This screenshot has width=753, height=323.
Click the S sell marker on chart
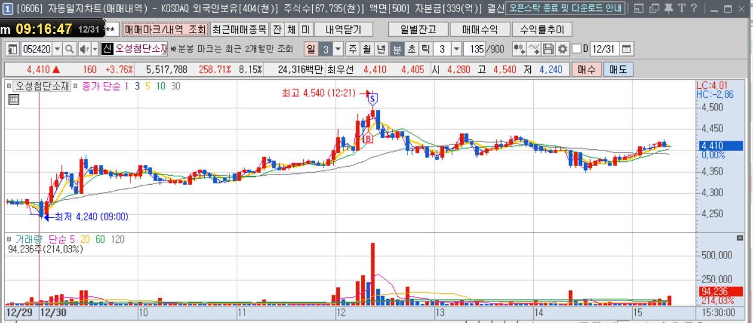(373, 98)
